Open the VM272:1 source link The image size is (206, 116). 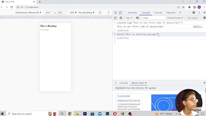(197, 26)
